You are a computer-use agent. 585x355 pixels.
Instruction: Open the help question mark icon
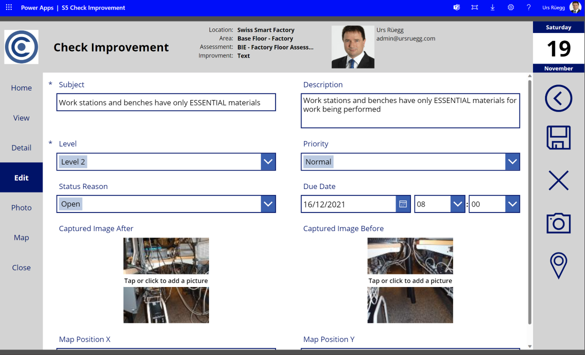[528, 7]
